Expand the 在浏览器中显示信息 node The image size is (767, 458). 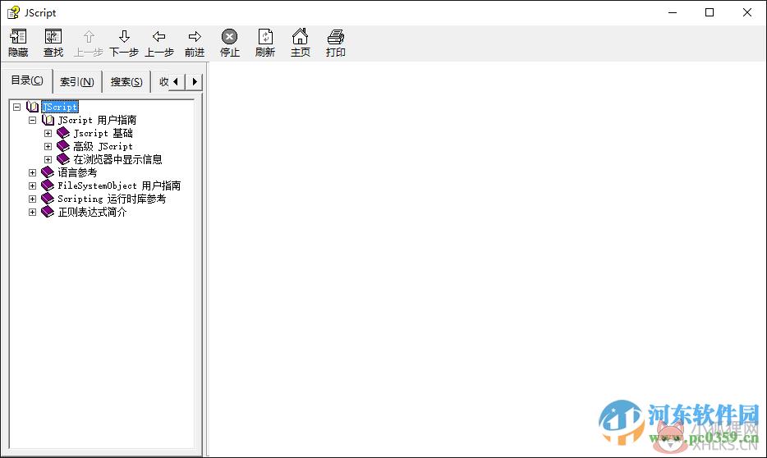[x=48, y=159]
